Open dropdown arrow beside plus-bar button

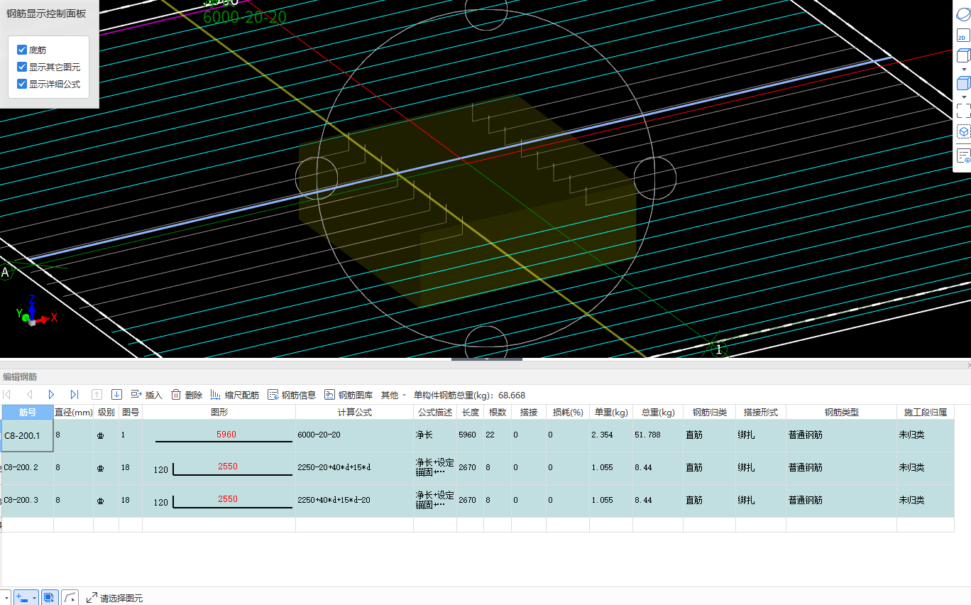coord(33,598)
